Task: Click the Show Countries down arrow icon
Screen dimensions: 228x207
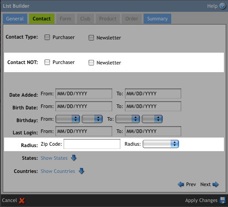Action: (81, 171)
